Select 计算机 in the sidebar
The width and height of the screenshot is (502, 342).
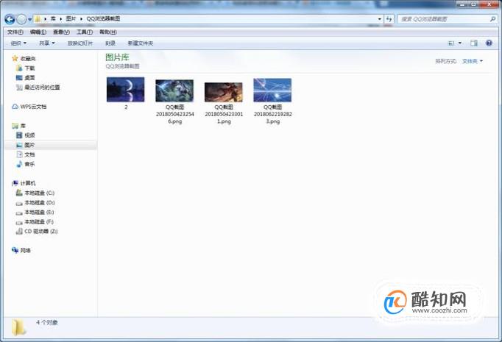pyautogui.click(x=28, y=183)
